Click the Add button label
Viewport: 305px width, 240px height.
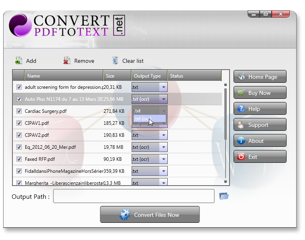(x=31, y=61)
